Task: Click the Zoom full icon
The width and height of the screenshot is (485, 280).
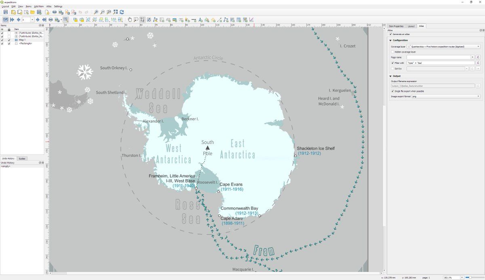Action: (x=116, y=12)
